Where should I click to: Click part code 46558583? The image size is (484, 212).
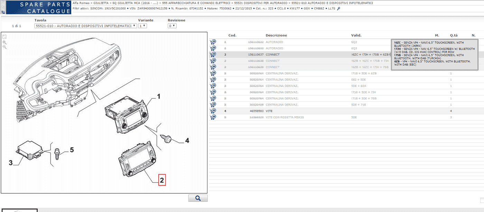tap(256, 111)
